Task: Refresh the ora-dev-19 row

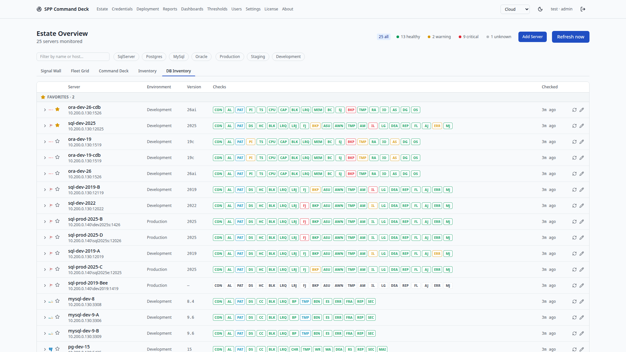Action: (574, 142)
